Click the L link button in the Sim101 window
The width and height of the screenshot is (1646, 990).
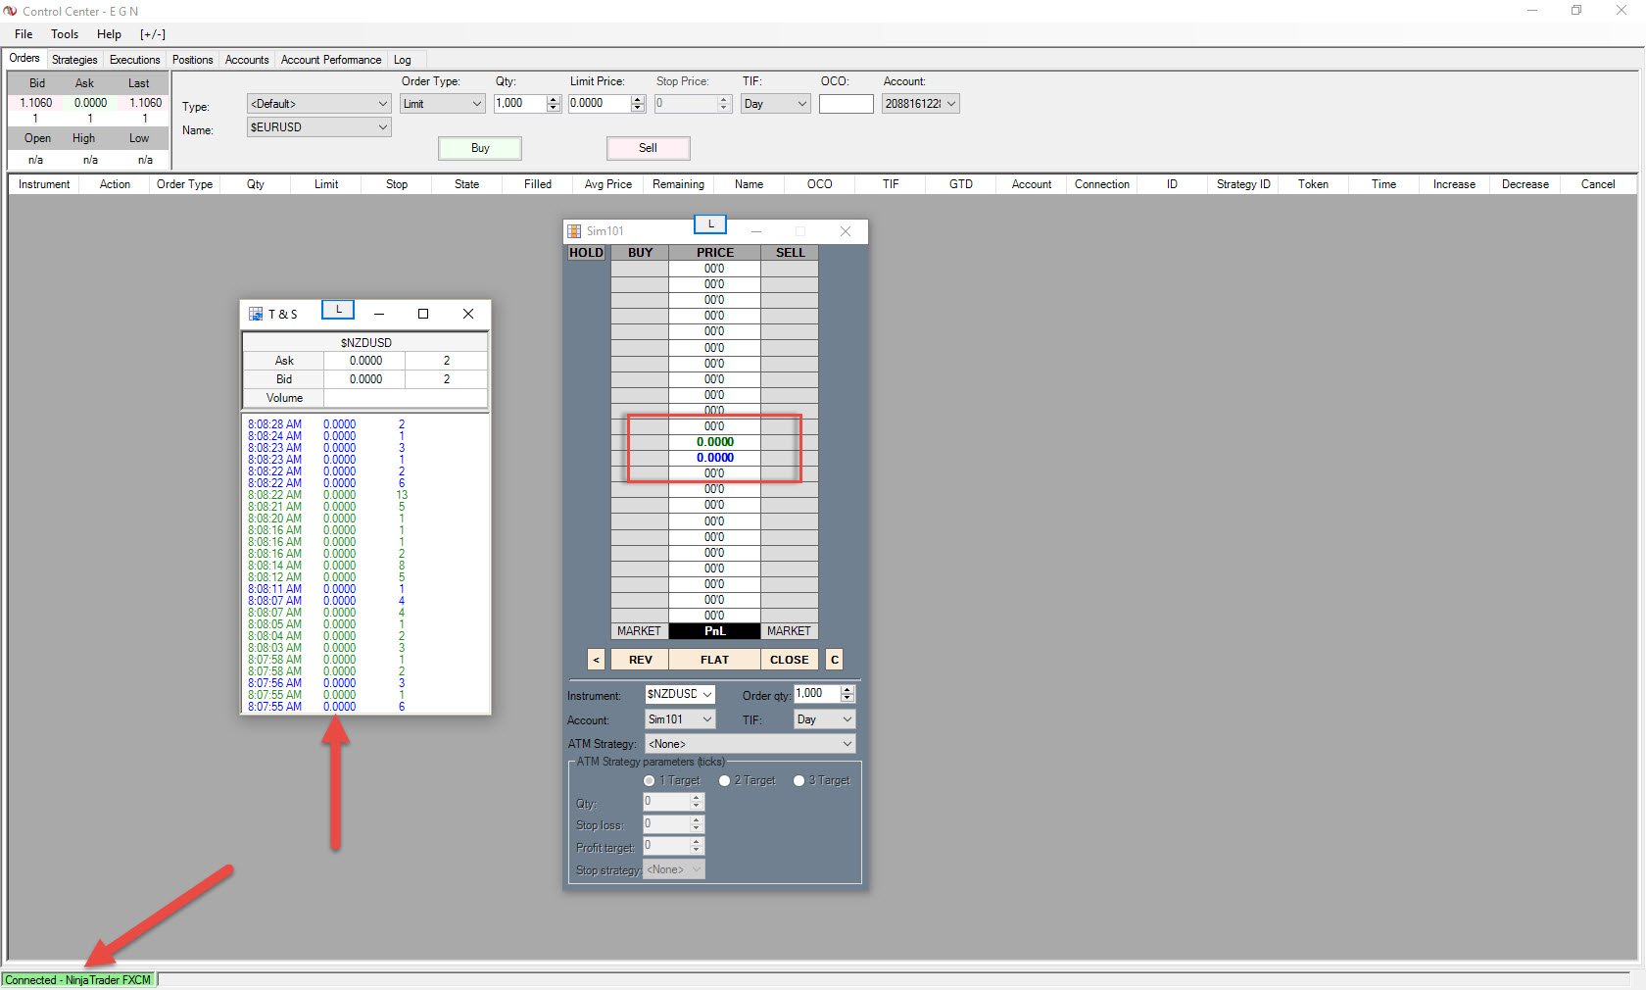pyautogui.click(x=710, y=224)
